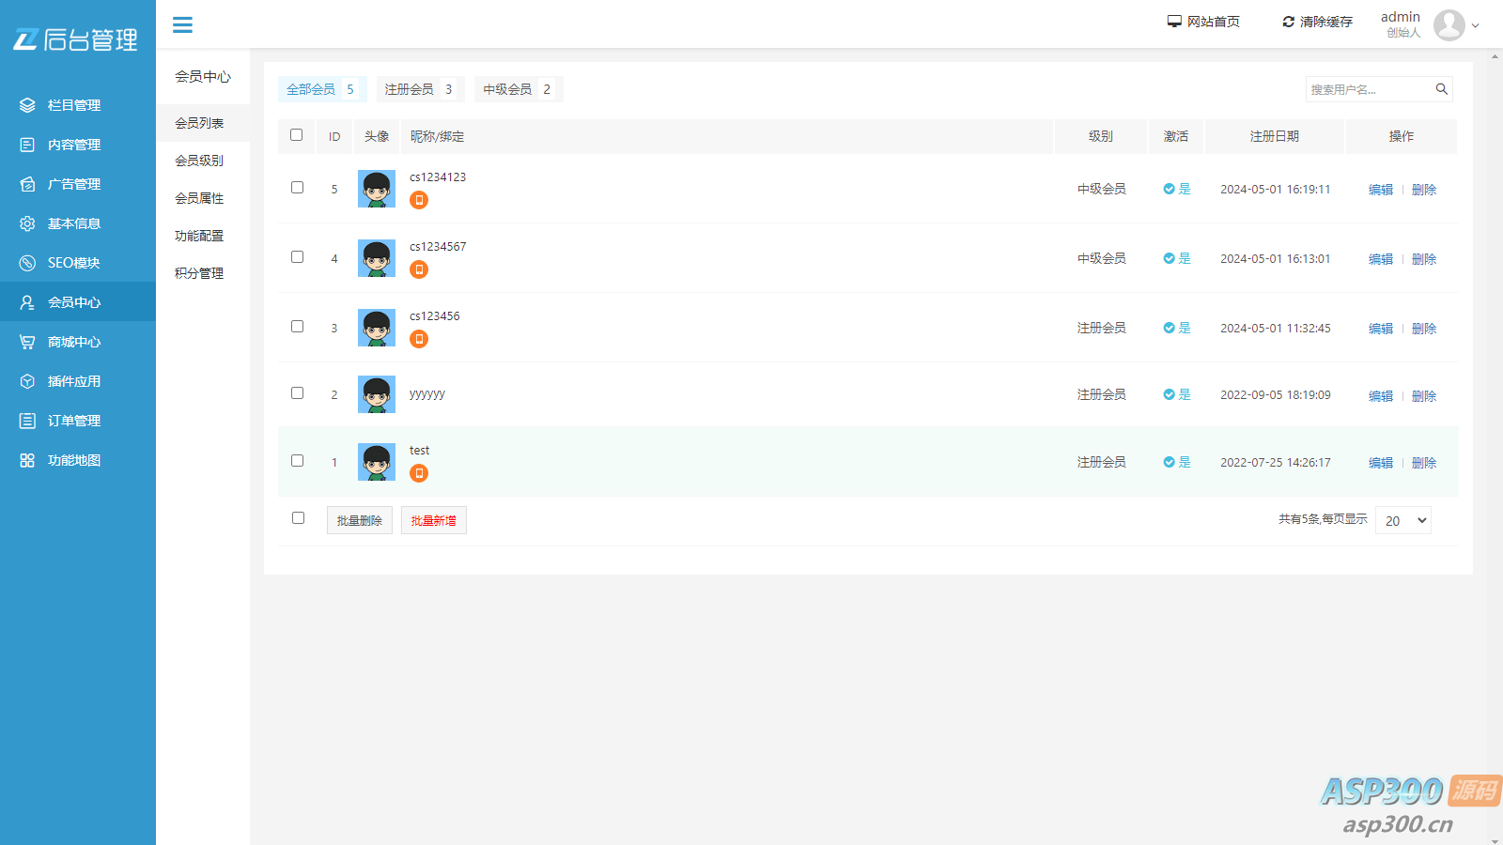Click the orange phone-binding icon for cs1234123

pyautogui.click(x=419, y=200)
